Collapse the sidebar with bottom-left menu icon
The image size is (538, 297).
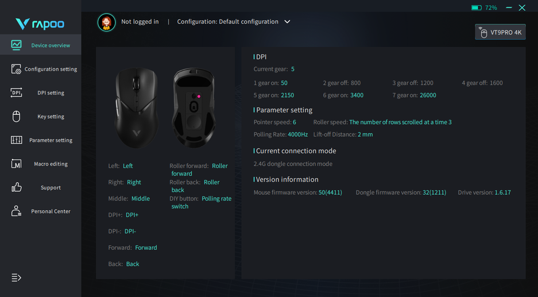(x=16, y=277)
